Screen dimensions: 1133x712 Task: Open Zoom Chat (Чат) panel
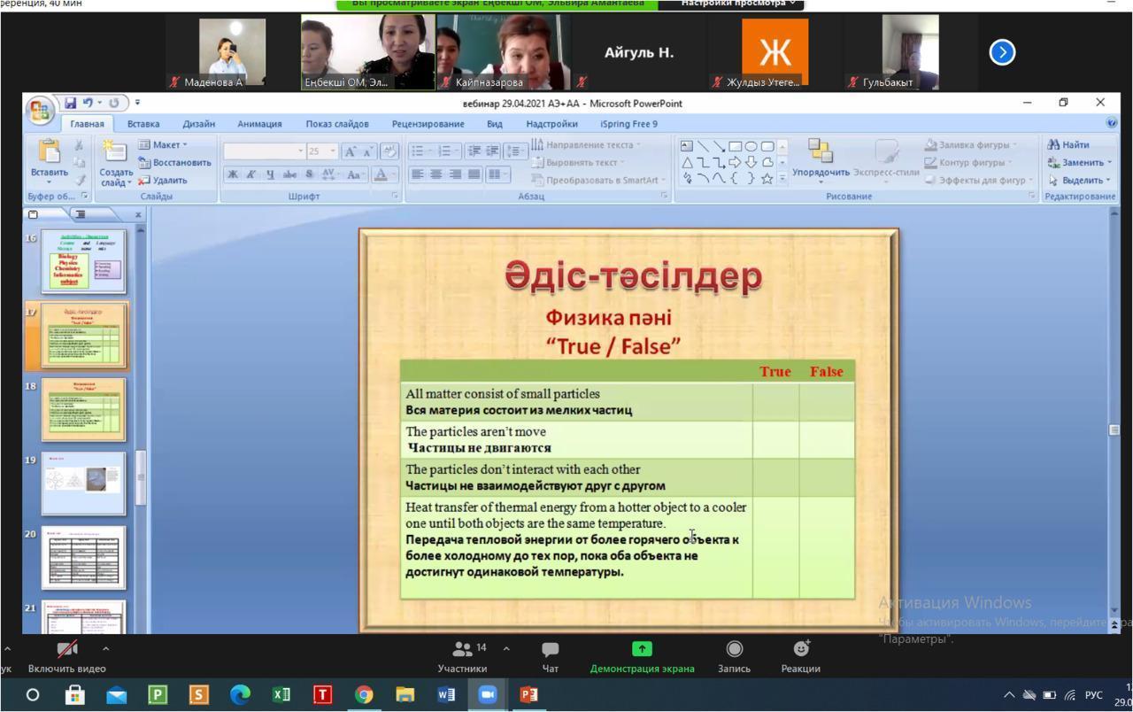550,656
